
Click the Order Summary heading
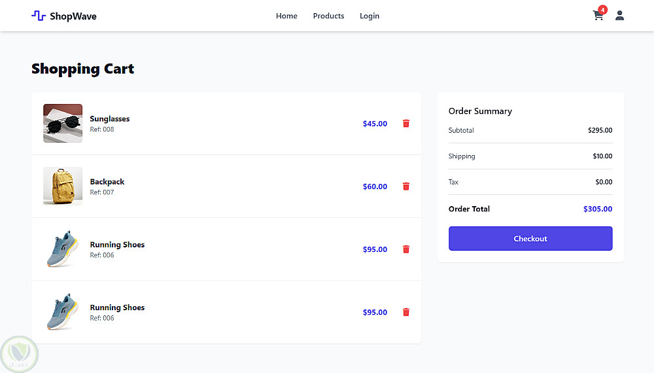point(480,111)
